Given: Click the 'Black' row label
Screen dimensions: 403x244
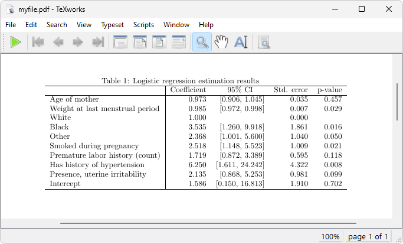Looking at the screenshot, I should click(60, 127).
